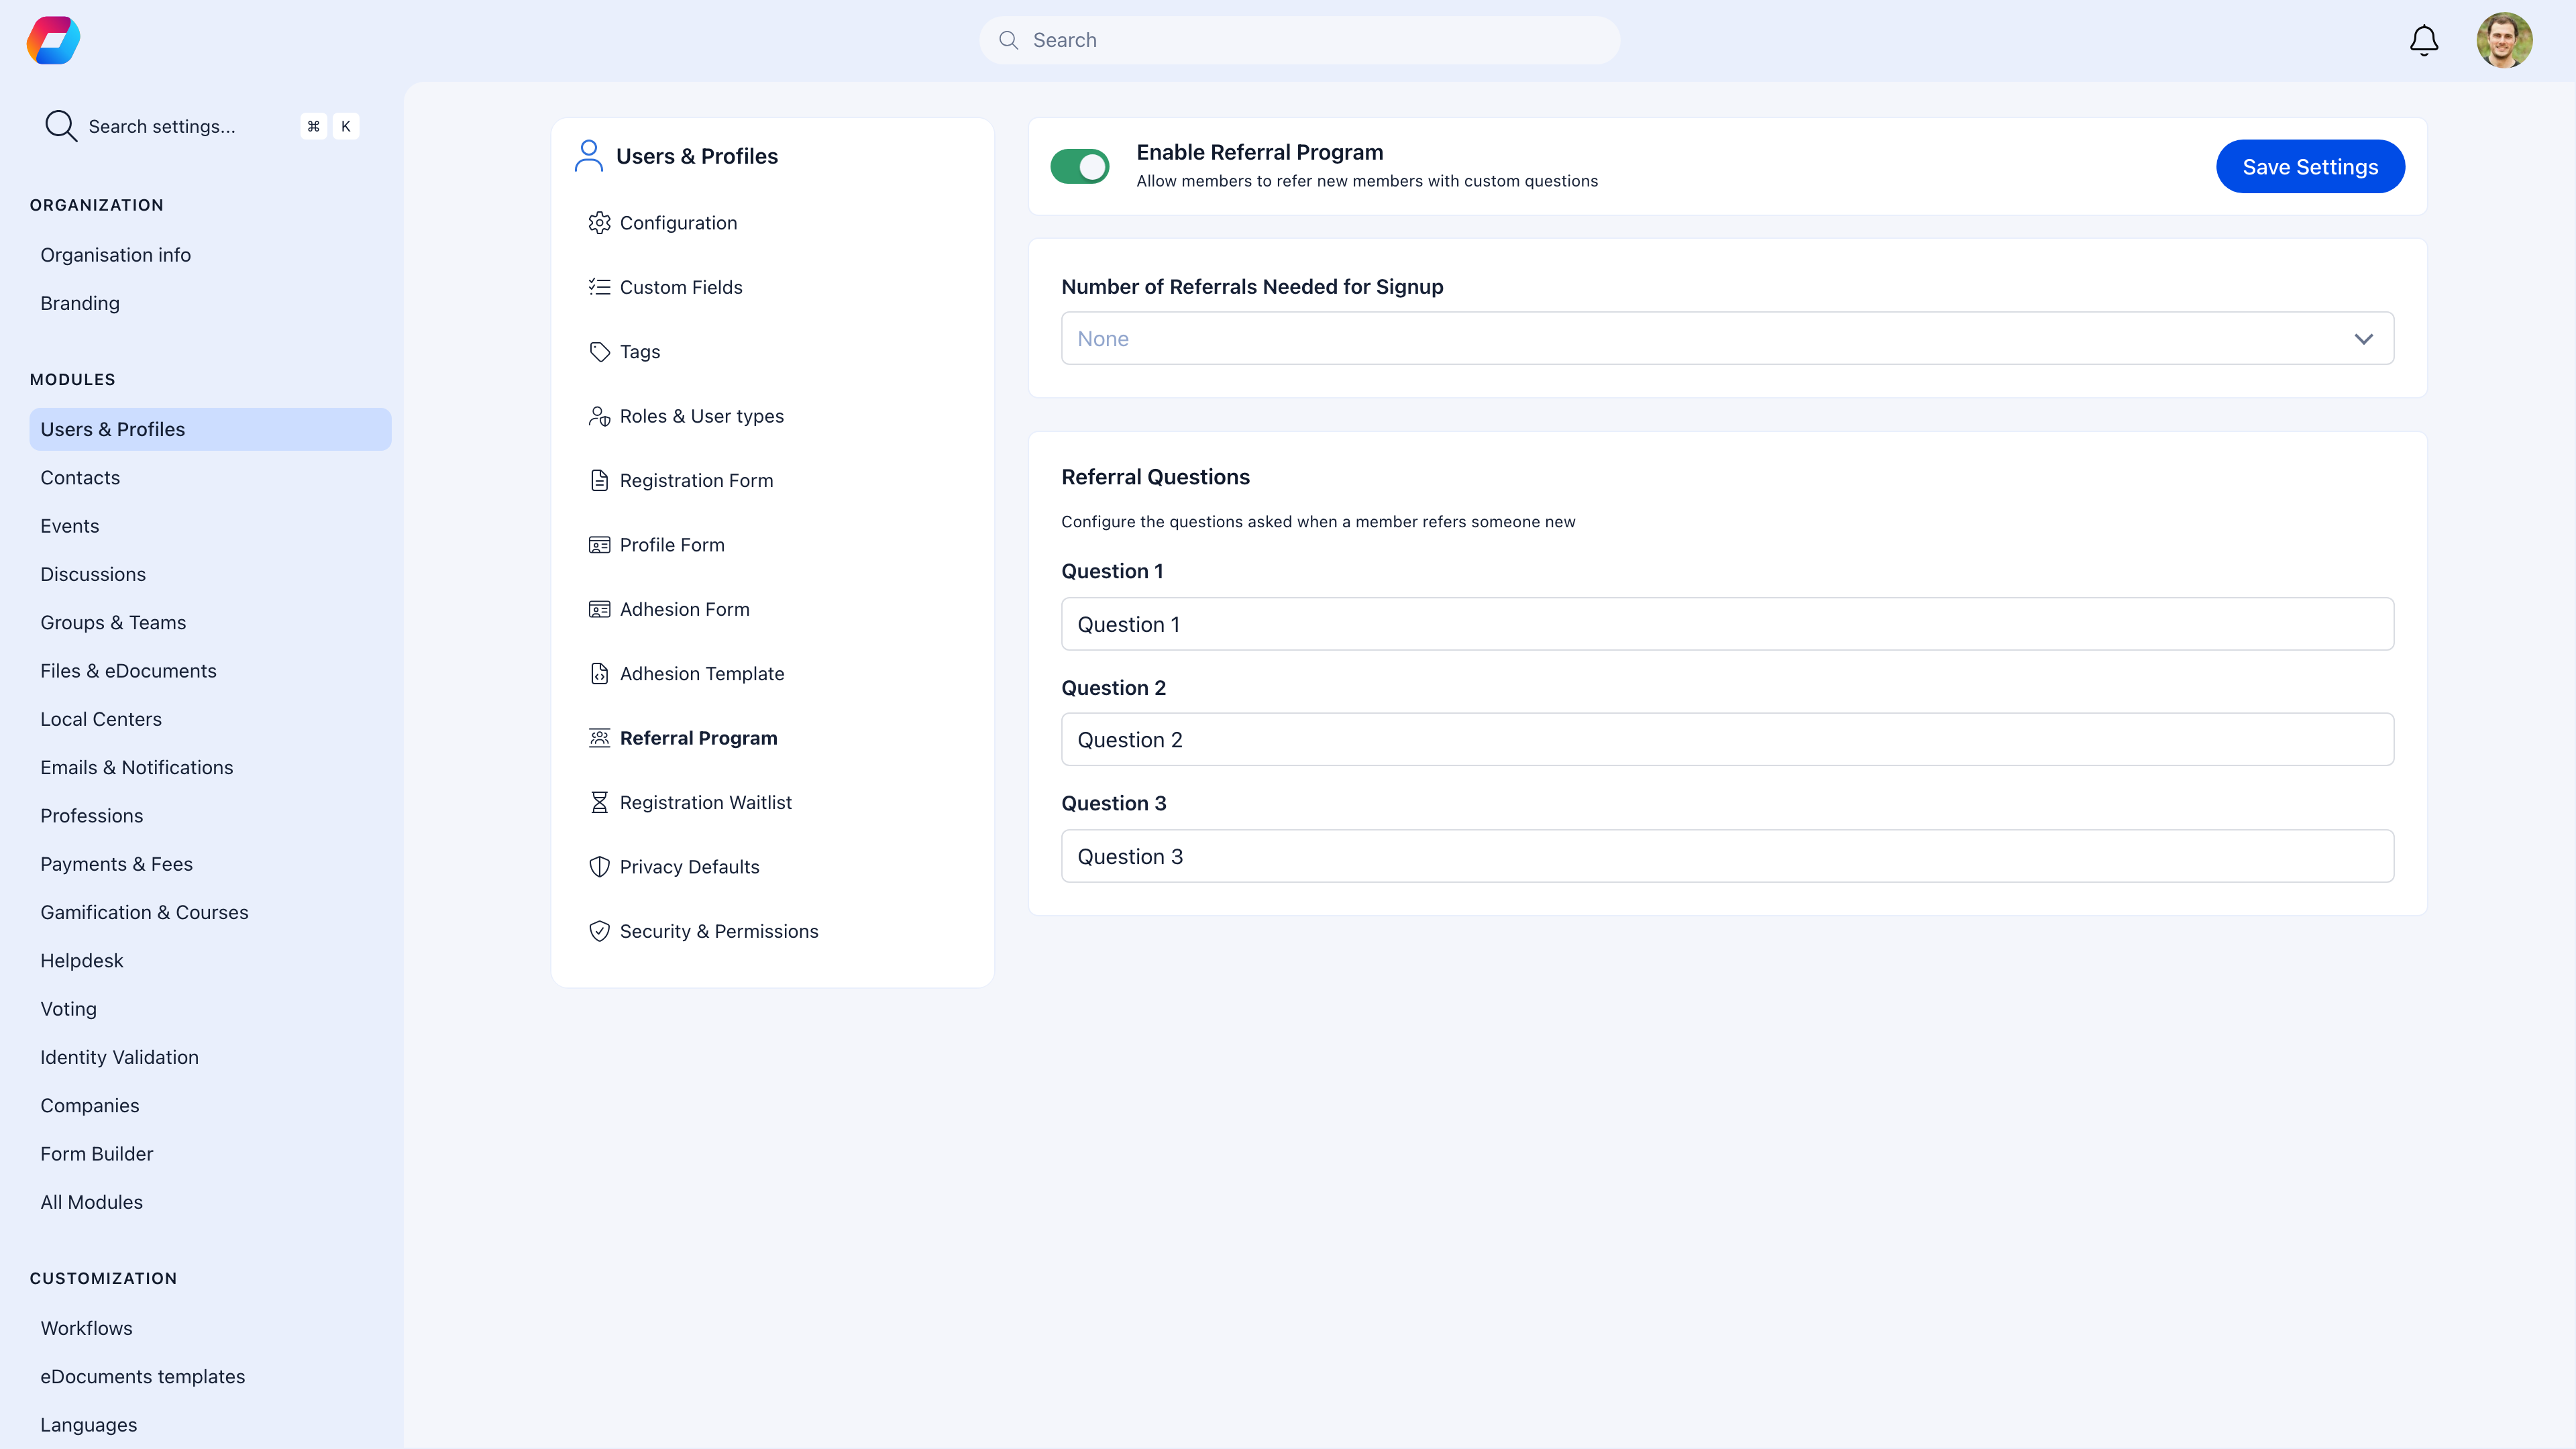Open the Branding settings link
This screenshot has height=1449, width=2576.
[x=80, y=303]
